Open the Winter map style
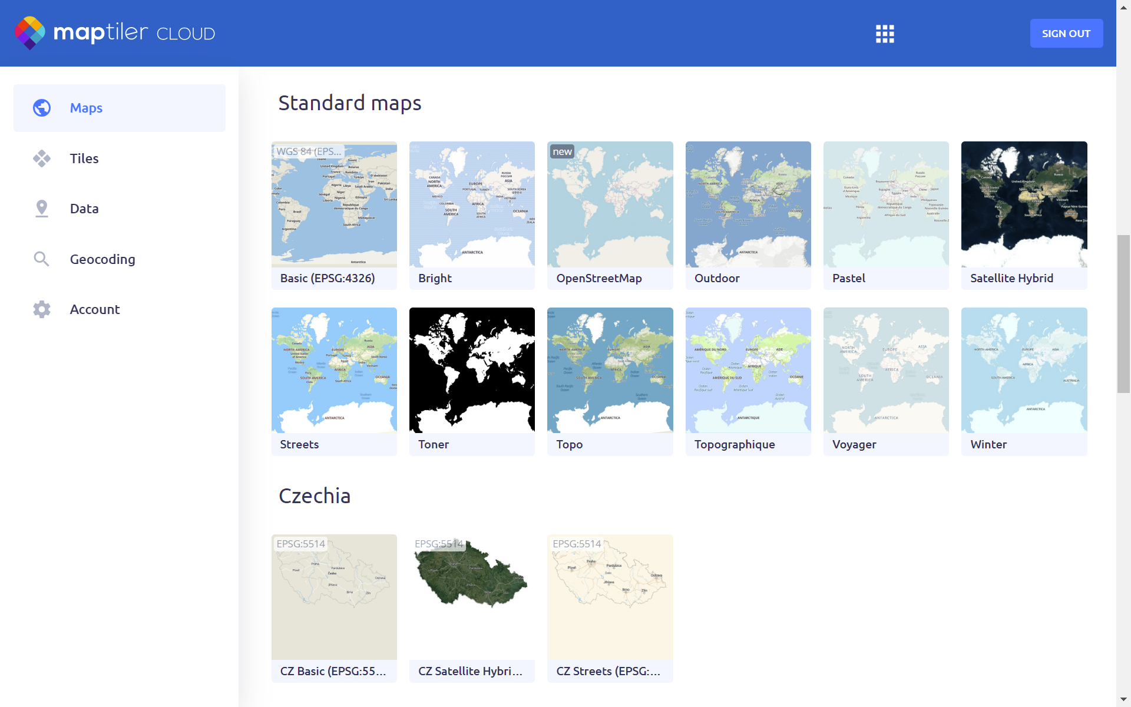The height and width of the screenshot is (707, 1131). click(x=1024, y=371)
